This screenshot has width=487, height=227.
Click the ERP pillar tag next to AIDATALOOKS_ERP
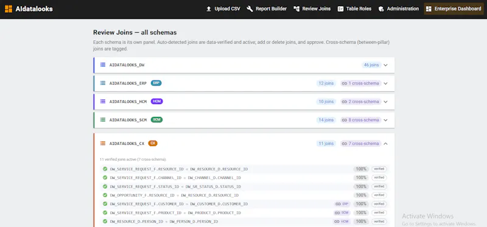coord(156,83)
